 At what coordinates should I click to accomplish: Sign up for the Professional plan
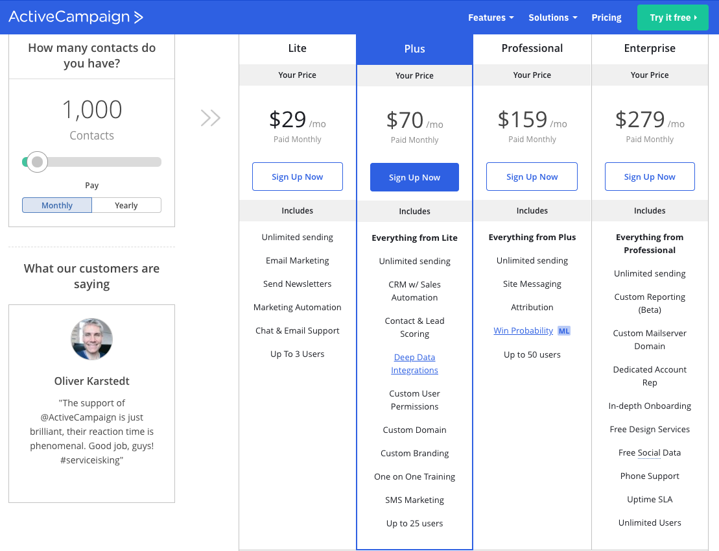[532, 177]
